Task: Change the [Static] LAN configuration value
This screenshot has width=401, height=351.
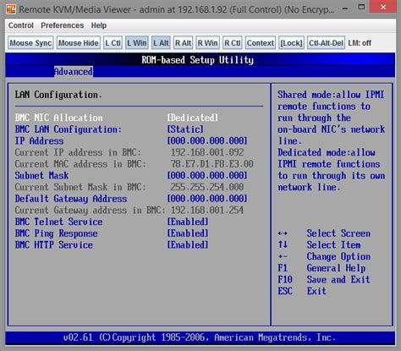Action: click(x=185, y=129)
